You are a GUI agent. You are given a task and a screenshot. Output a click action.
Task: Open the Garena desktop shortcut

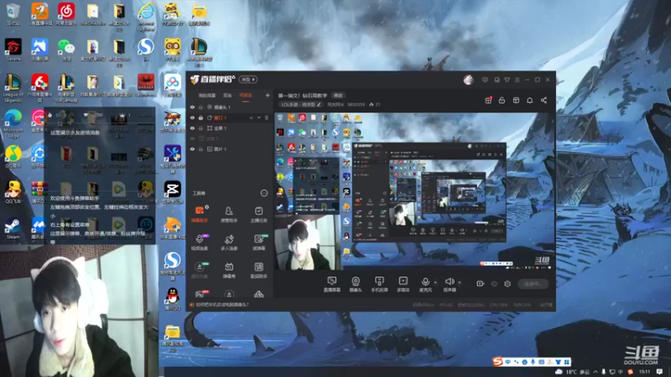[x=13, y=49]
